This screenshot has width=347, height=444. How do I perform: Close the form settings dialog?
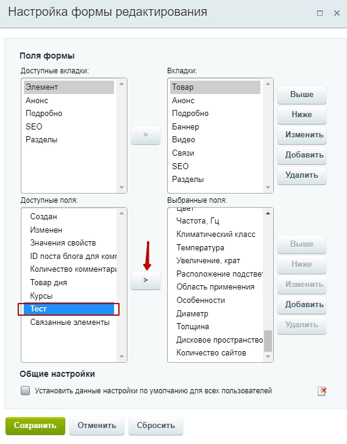tap(337, 13)
